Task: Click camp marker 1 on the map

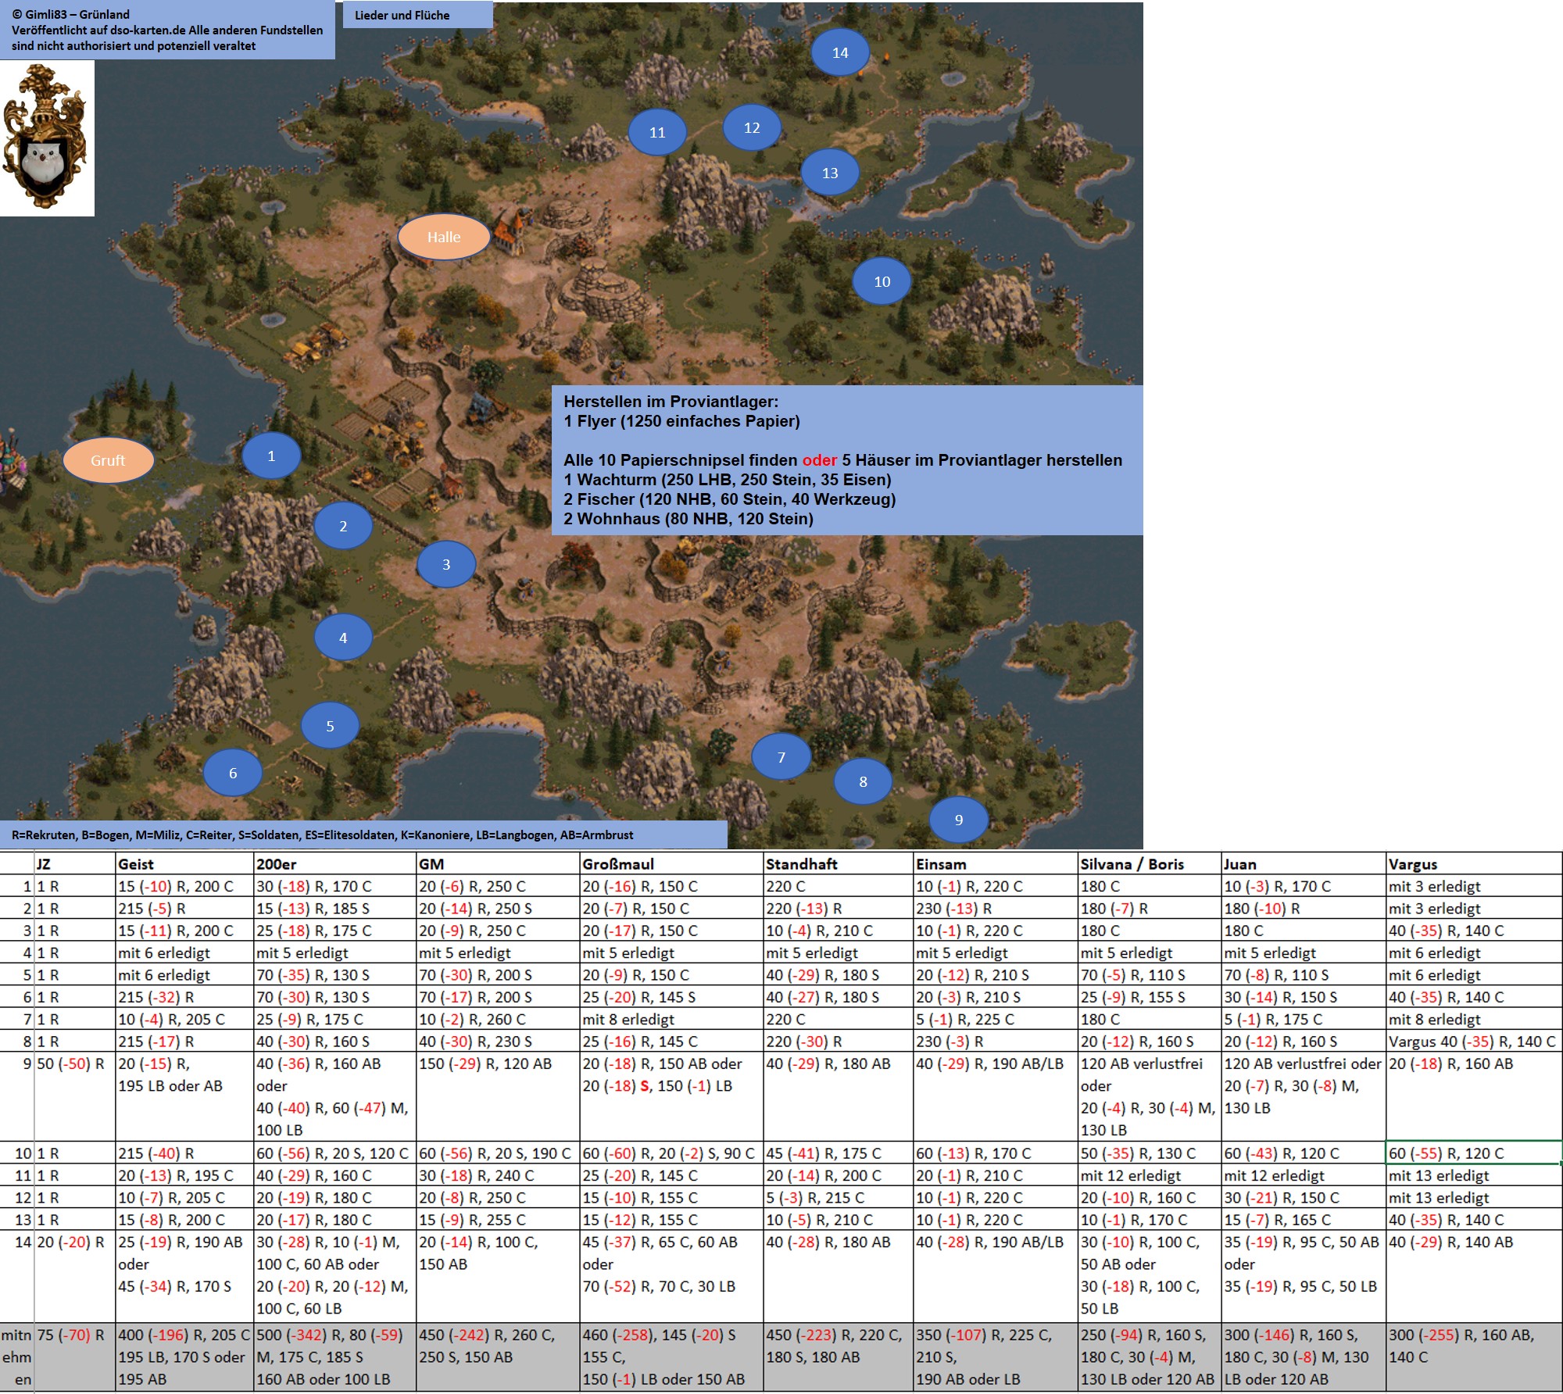Action: coord(271,456)
